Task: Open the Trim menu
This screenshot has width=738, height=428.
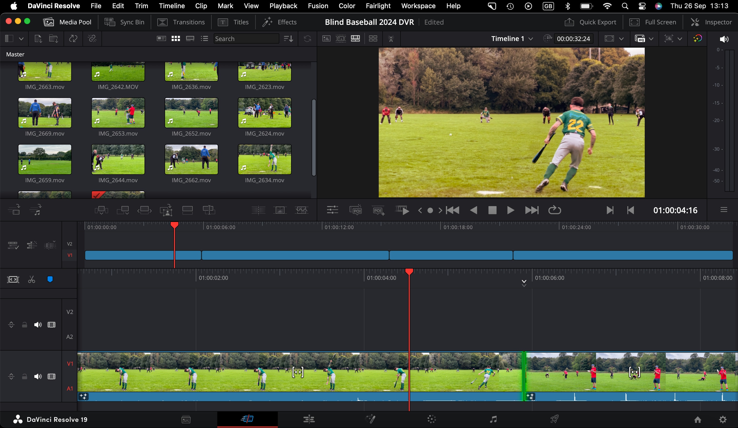Action: [x=141, y=6]
